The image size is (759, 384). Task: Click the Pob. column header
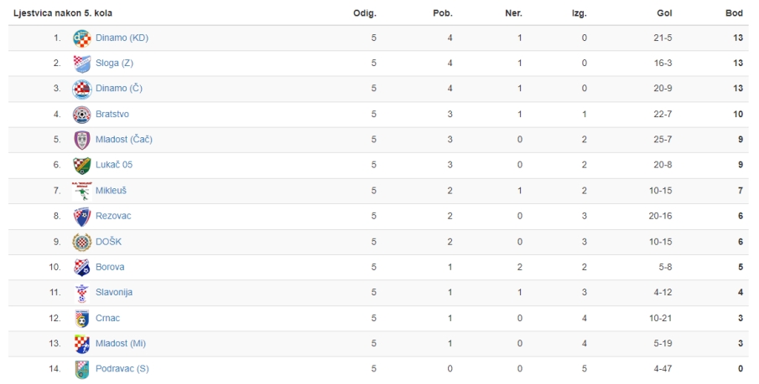443,13
